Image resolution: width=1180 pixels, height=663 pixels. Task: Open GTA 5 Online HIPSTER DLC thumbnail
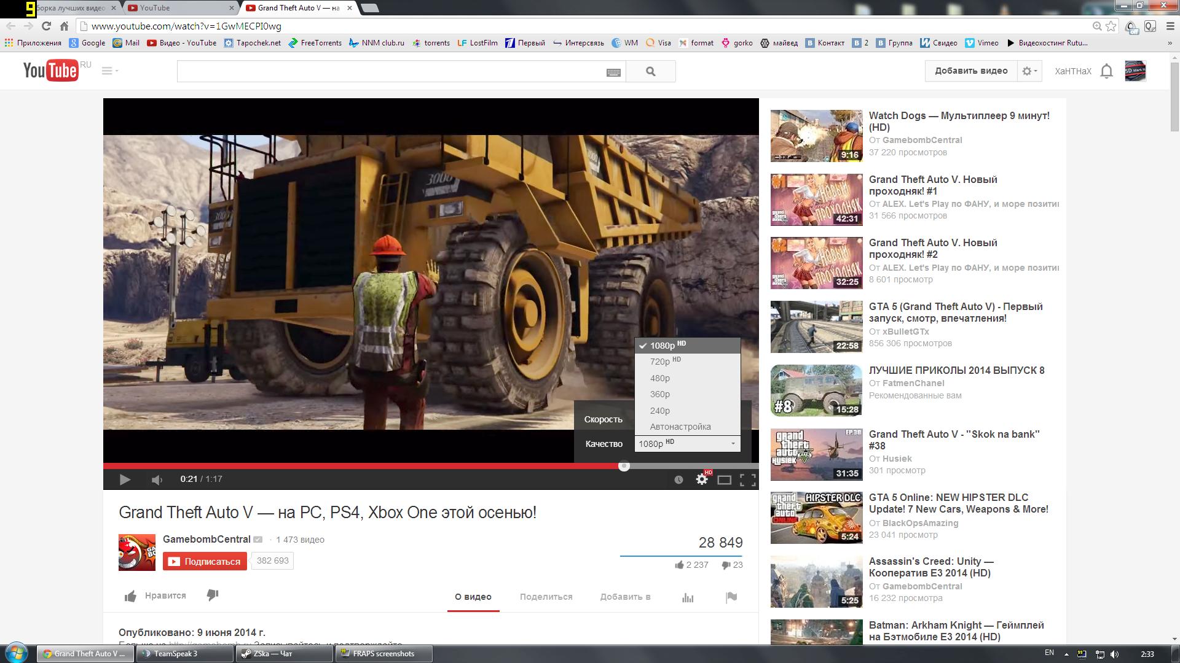click(x=816, y=518)
